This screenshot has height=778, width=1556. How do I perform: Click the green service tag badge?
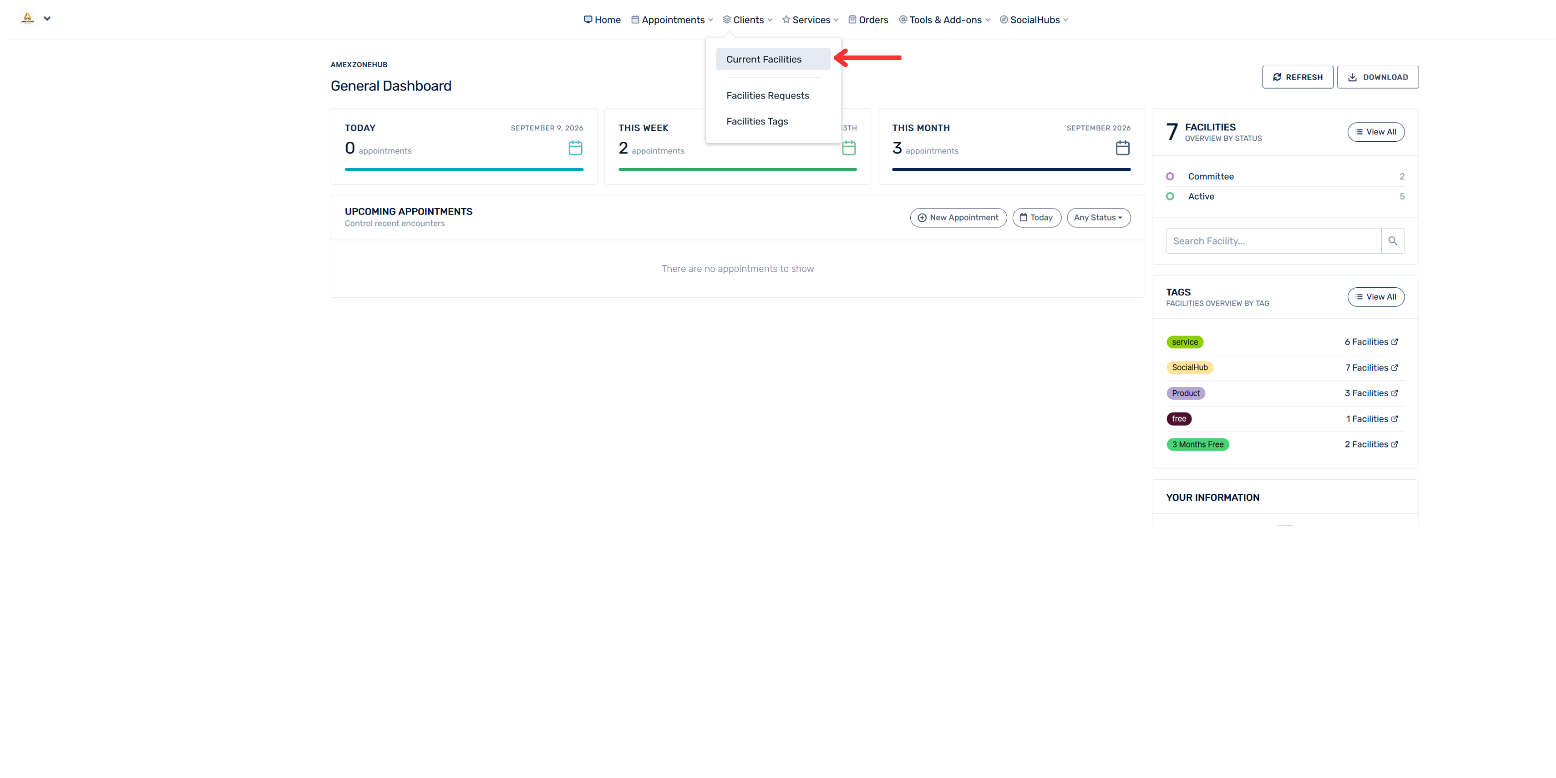pos(1184,342)
